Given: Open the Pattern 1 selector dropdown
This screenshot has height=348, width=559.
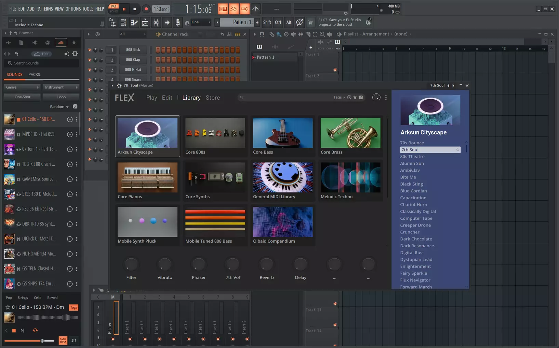Looking at the screenshot, I should click(238, 23).
